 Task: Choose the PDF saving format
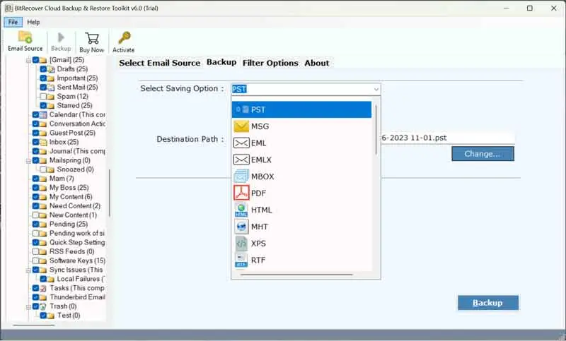301,193
